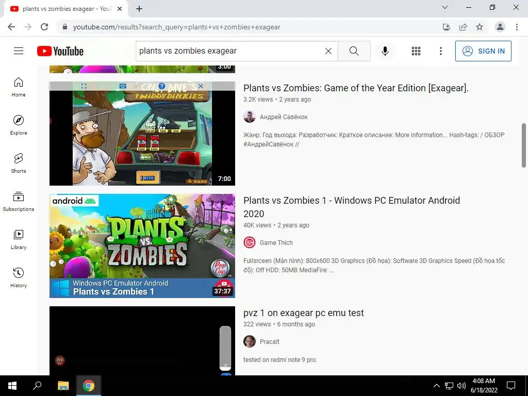
Task: Click the tested on redmi note 9 pro description
Action: (280, 359)
